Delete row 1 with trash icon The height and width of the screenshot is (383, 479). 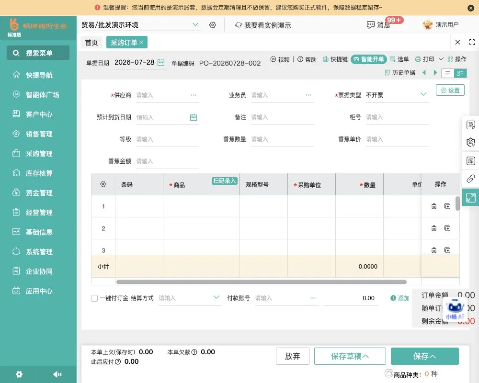tap(434, 206)
